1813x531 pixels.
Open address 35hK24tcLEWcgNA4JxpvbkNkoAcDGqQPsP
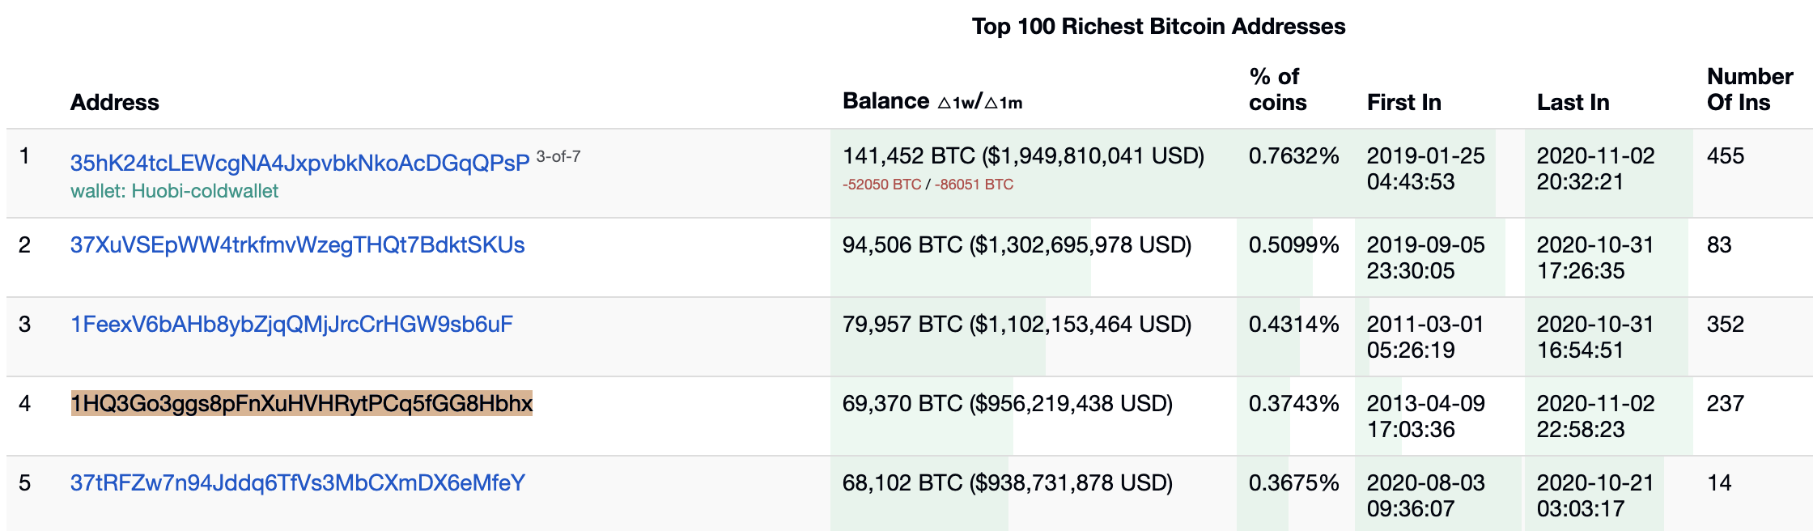pyautogui.click(x=299, y=163)
